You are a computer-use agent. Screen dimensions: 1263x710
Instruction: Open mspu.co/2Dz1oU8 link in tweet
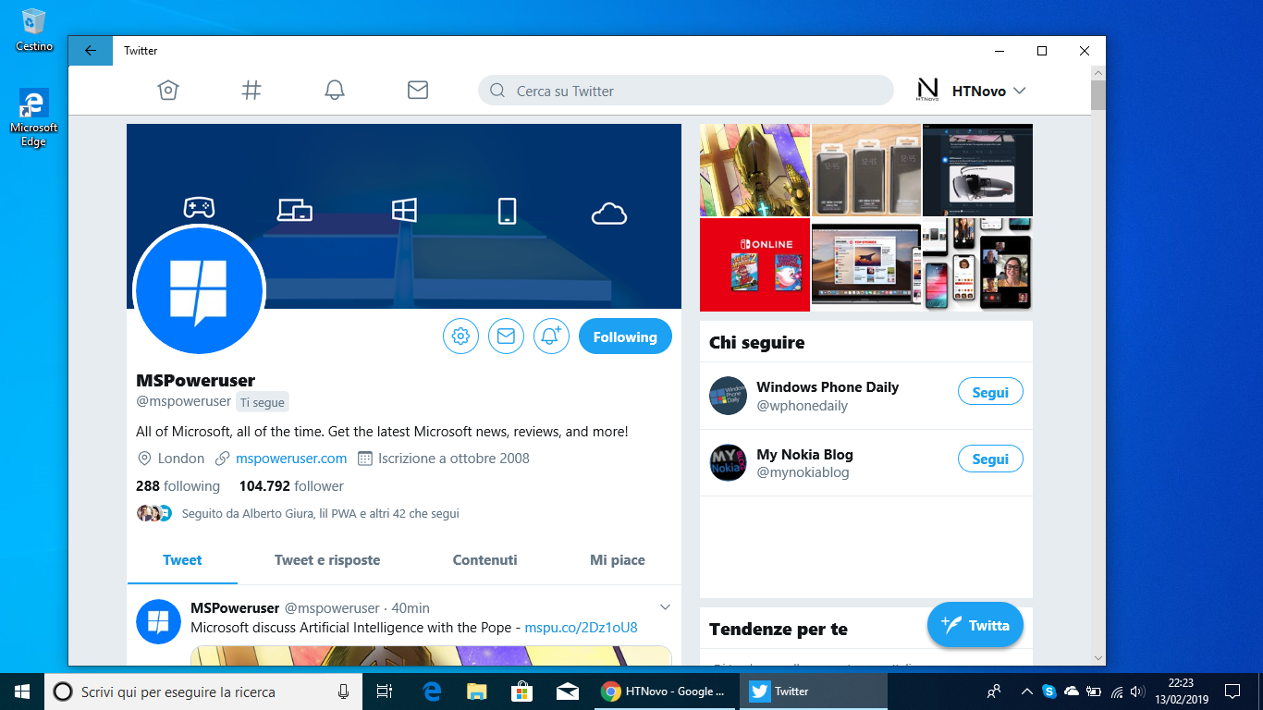pos(581,628)
